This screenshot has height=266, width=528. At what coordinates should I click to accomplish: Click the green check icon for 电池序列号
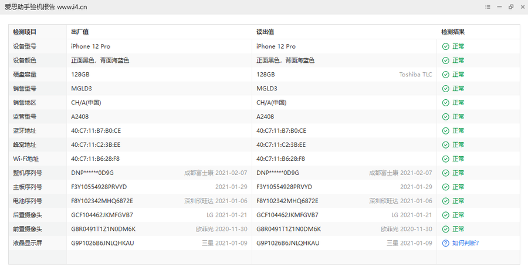pos(445,201)
